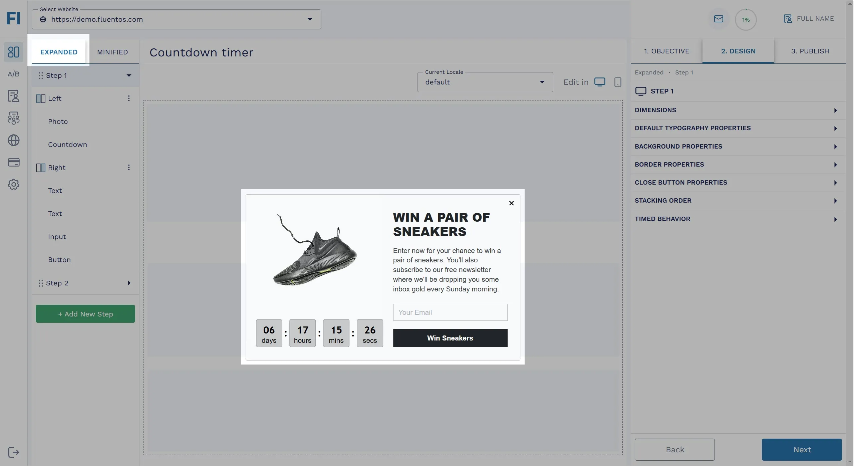854x466 pixels.
Task: Expand CLOSE BUTTON PROPERTIES section
Action: click(738, 183)
